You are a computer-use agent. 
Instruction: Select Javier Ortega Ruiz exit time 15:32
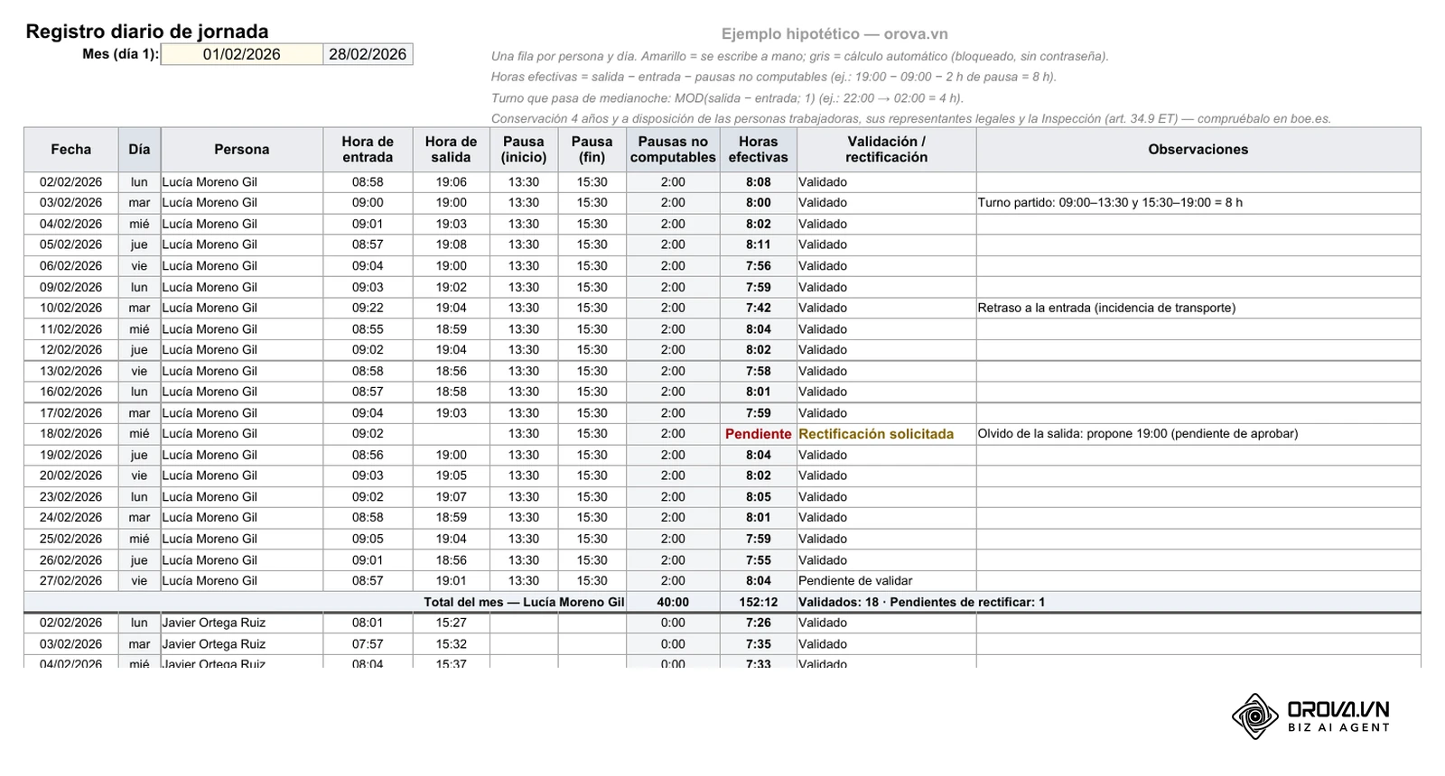point(451,644)
